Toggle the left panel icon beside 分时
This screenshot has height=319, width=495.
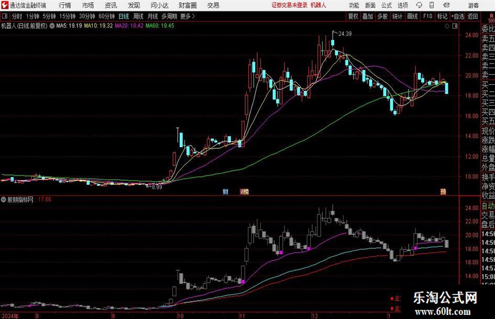(5, 16)
